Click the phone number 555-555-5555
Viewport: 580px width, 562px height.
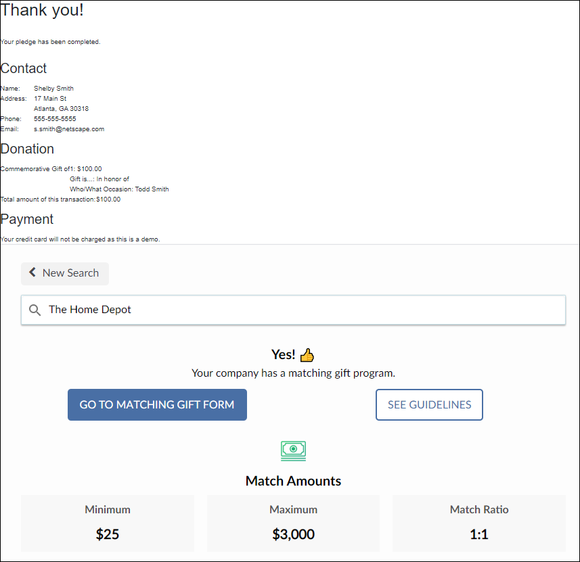(x=55, y=118)
